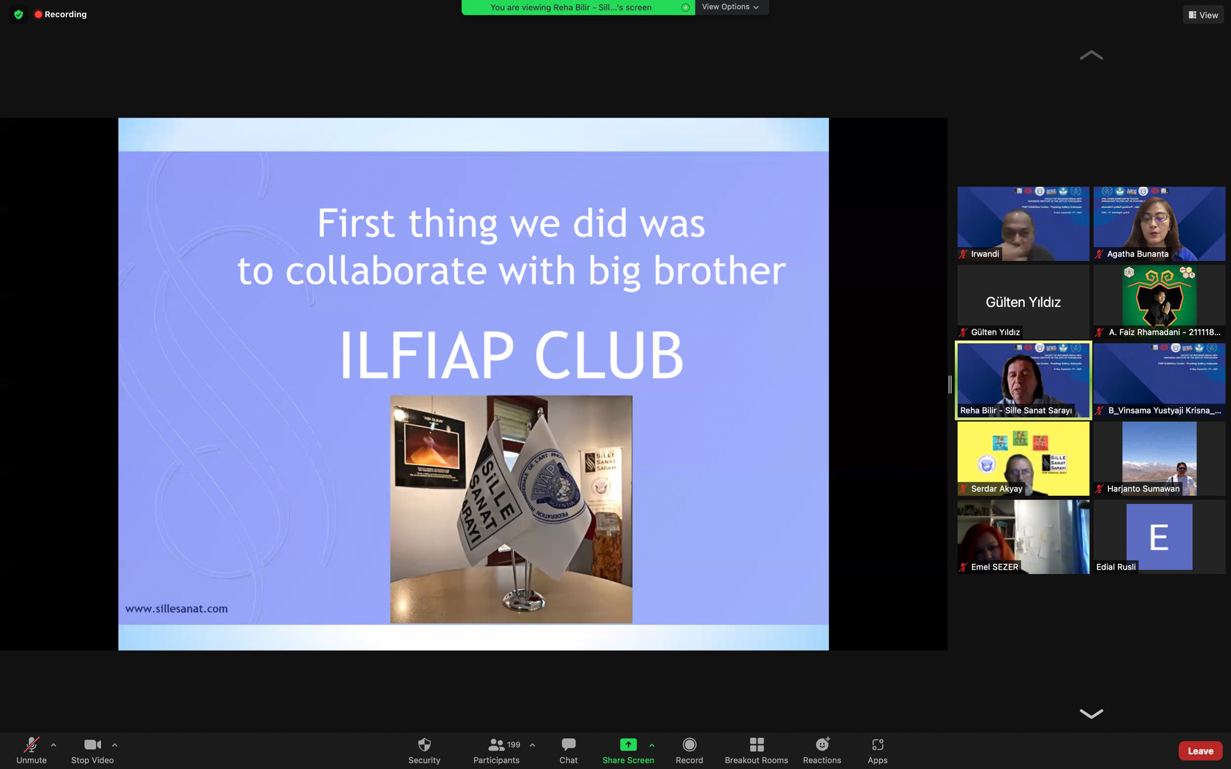Expand arrow next to Participants count
Viewport: 1231px width, 769px height.
(532, 745)
